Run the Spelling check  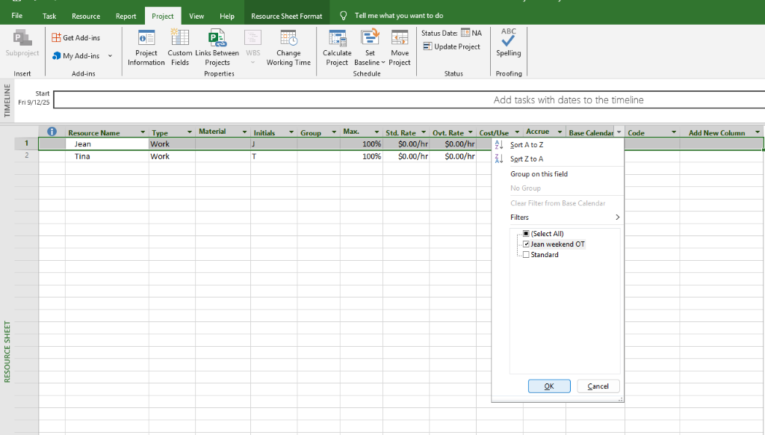pyautogui.click(x=508, y=43)
